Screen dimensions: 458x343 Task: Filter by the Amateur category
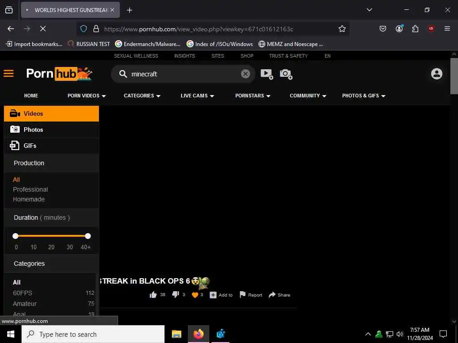[x=25, y=304]
